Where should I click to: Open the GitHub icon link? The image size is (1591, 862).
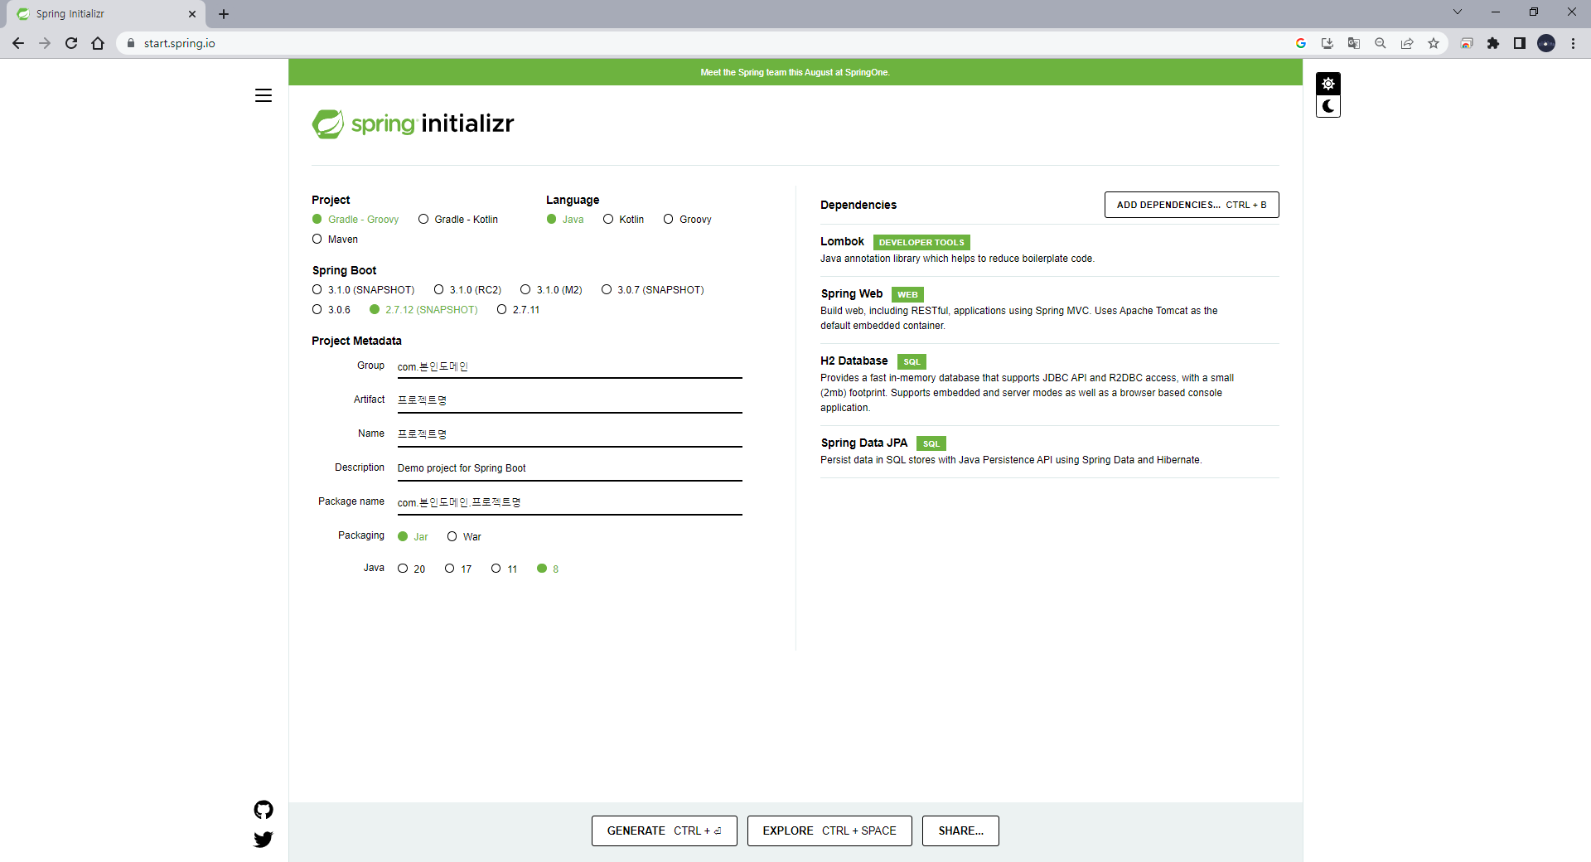[264, 810]
